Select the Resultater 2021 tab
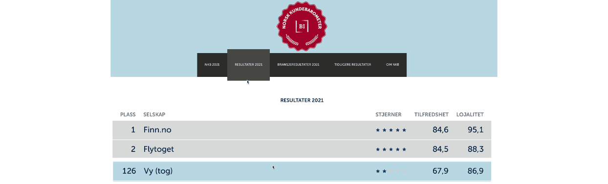 [x=248, y=65]
